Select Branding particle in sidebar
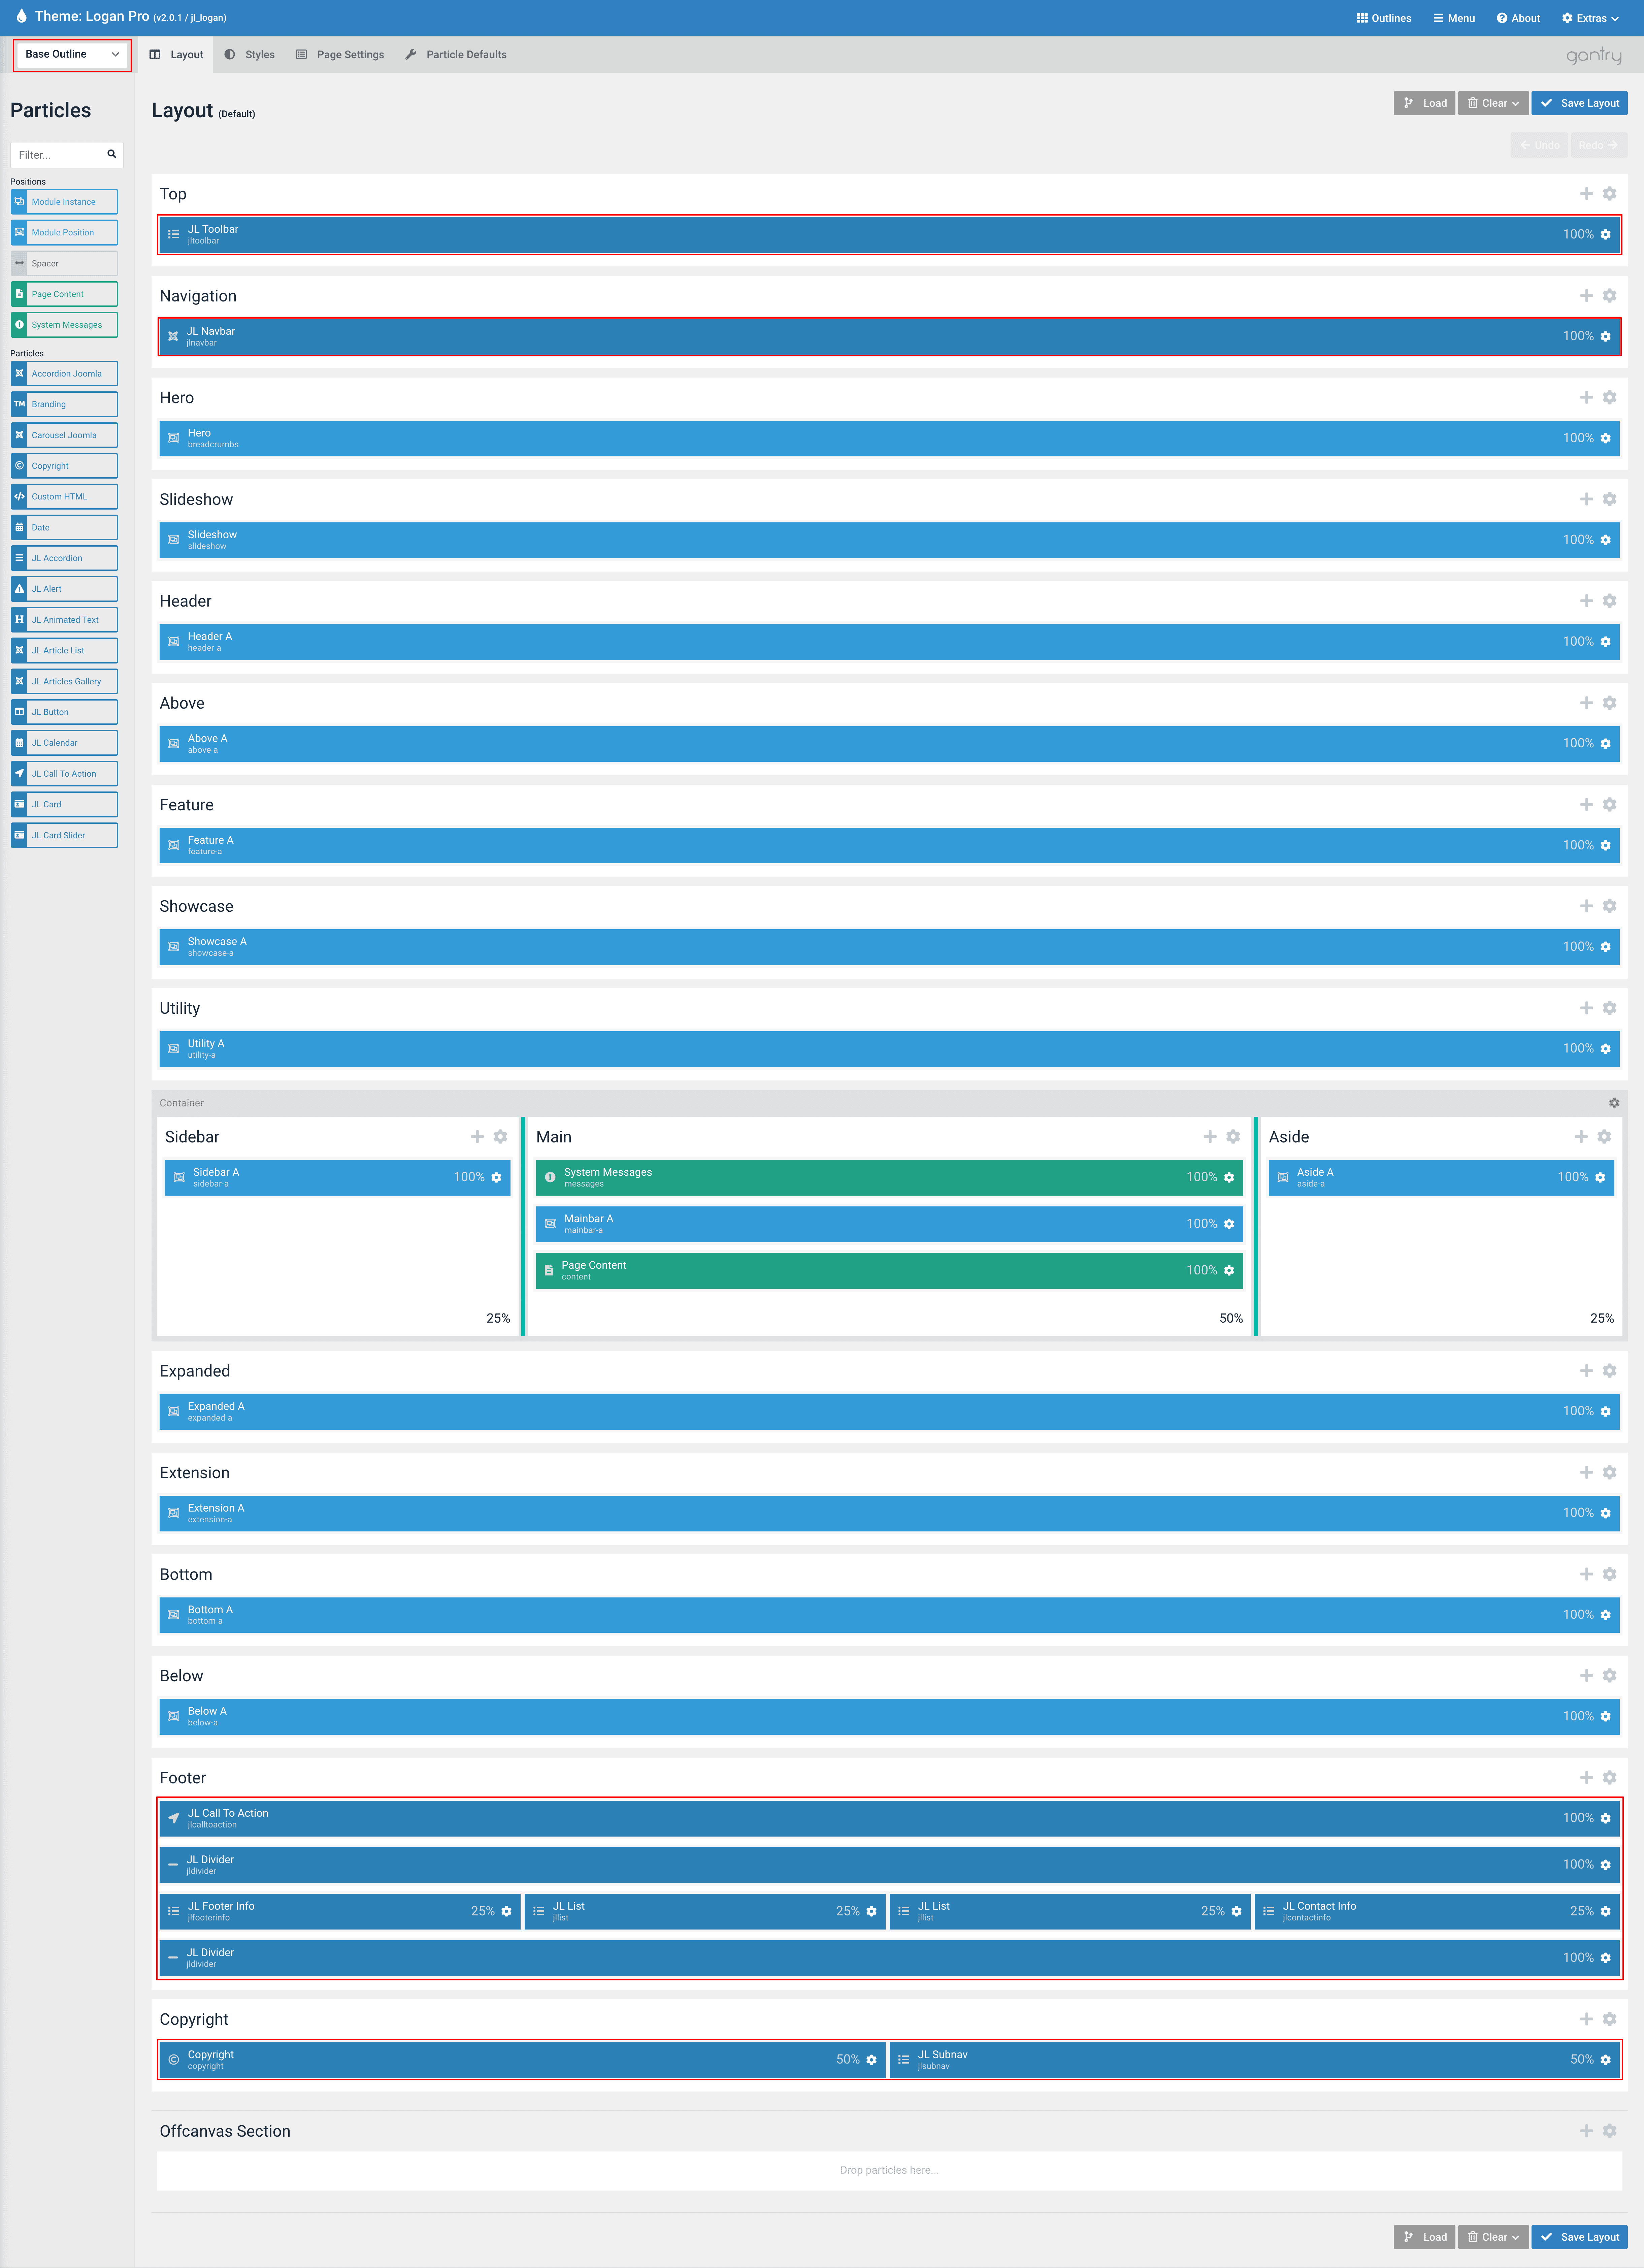The height and width of the screenshot is (2268, 1644). (x=64, y=405)
